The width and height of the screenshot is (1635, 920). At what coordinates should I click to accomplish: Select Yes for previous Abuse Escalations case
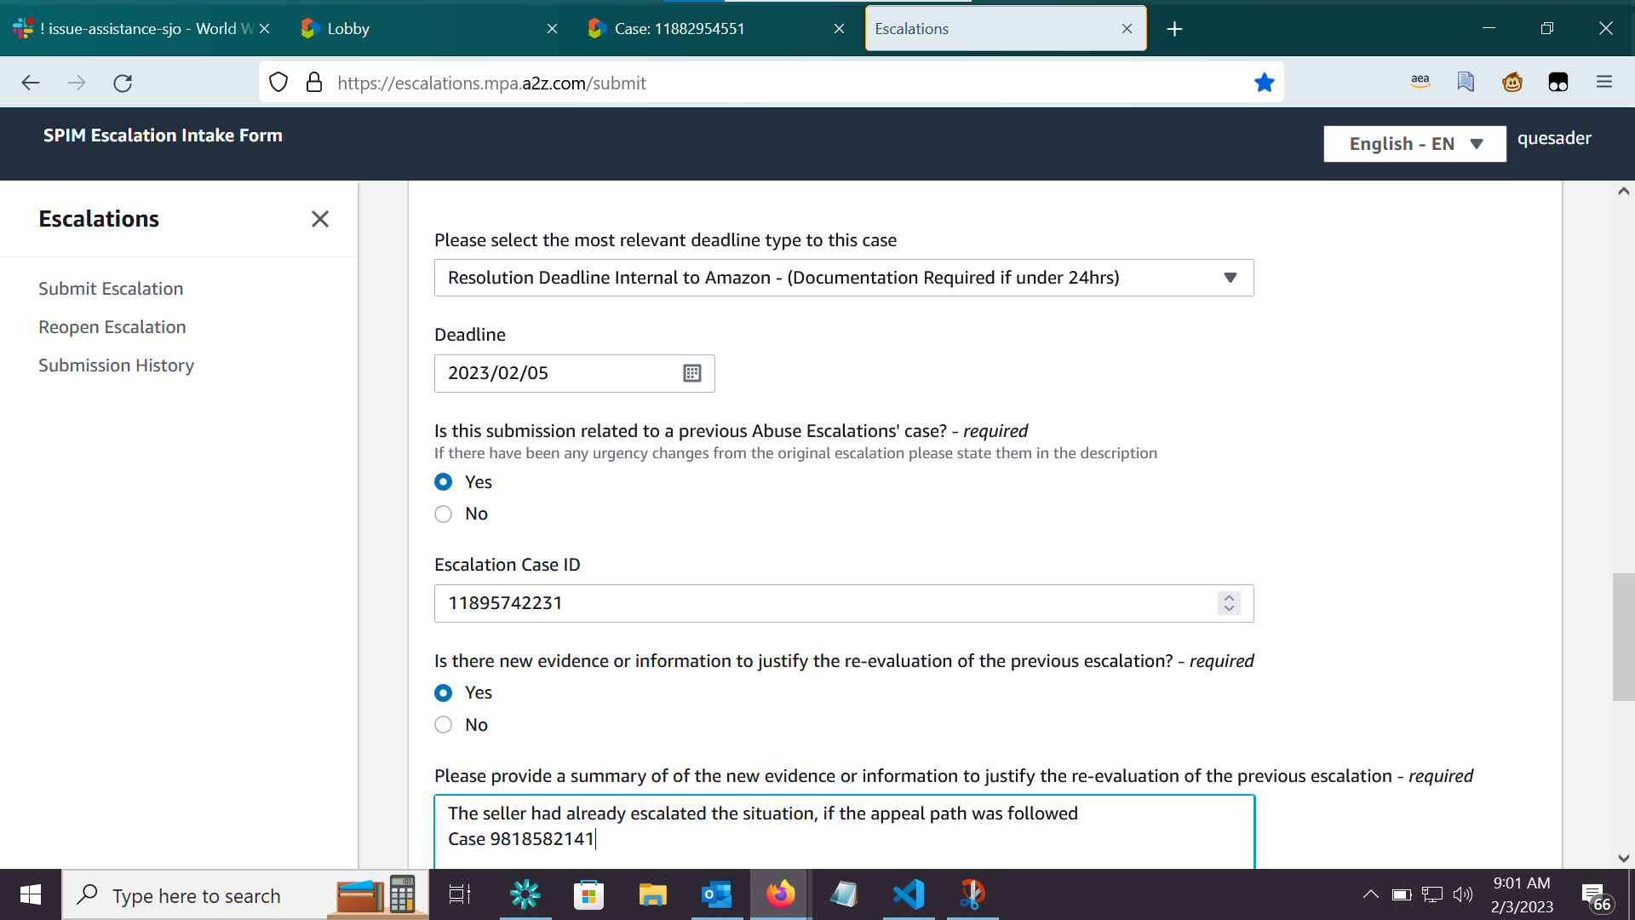click(x=443, y=482)
